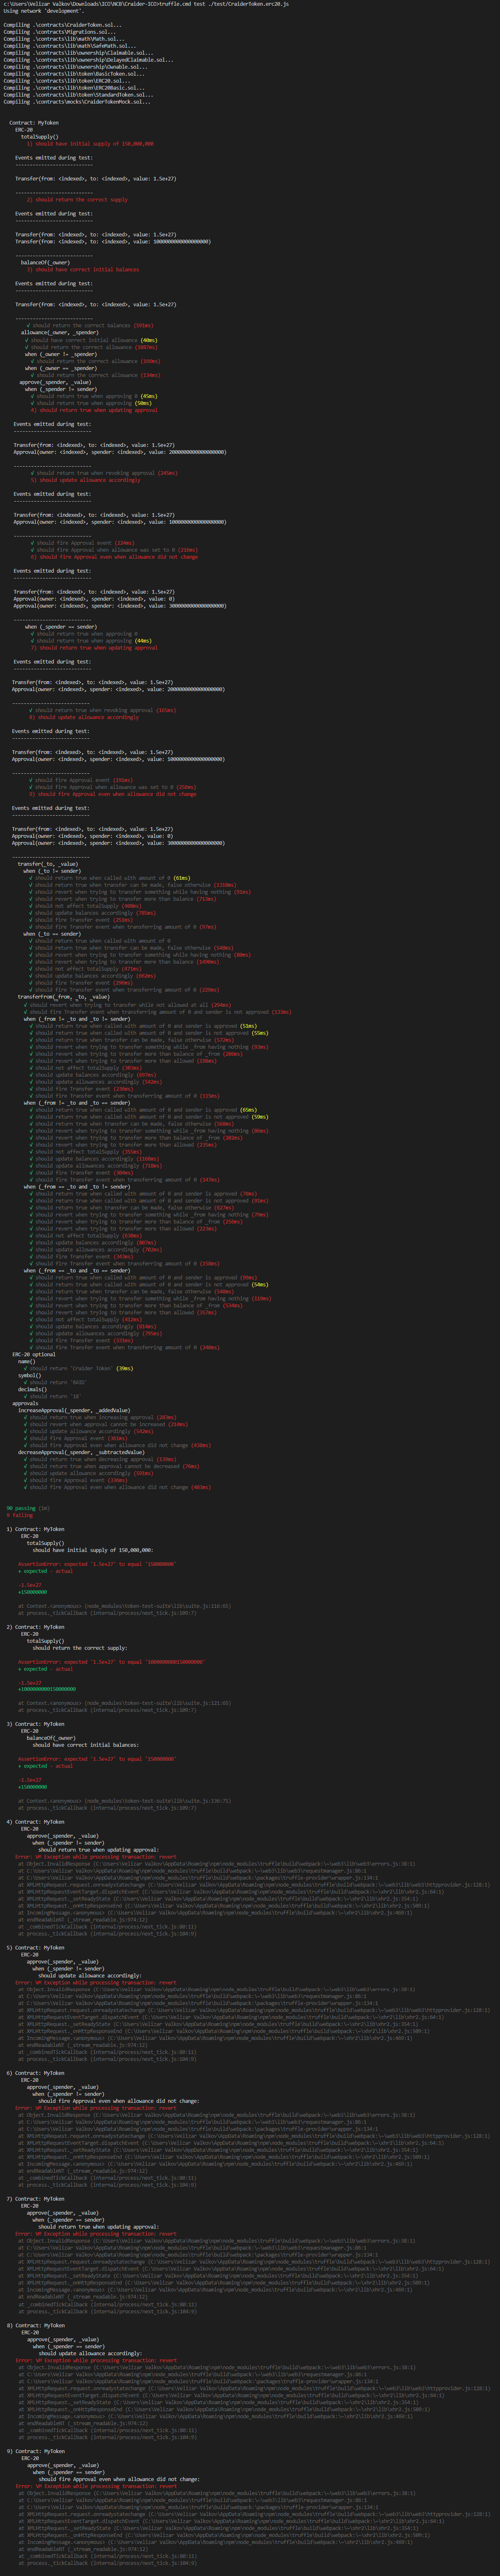Click the Compiling Migrations.sol line
500x2576 pixels.
[x=60, y=32]
